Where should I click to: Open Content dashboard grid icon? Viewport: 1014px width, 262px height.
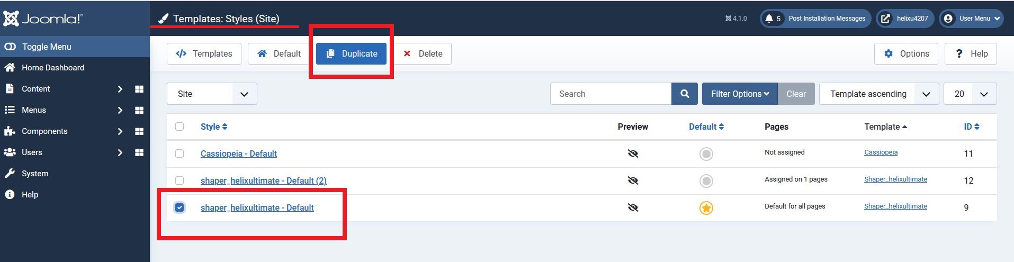click(139, 89)
